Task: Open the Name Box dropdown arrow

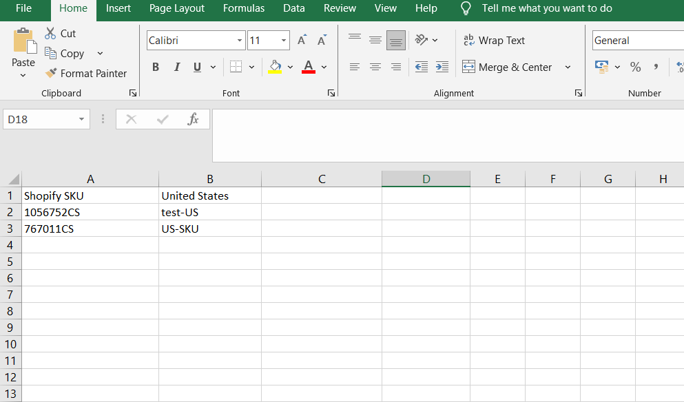Action: [x=81, y=120]
